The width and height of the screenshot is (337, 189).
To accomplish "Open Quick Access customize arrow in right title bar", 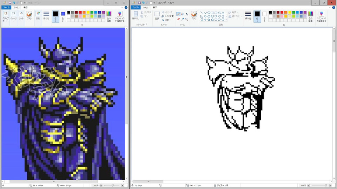I will pyautogui.click(x=154, y=2).
